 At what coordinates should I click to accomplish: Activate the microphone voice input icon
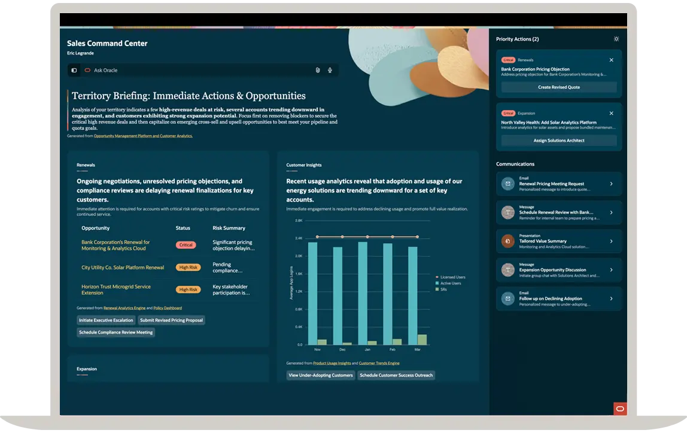pyautogui.click(x=330, y=70)
